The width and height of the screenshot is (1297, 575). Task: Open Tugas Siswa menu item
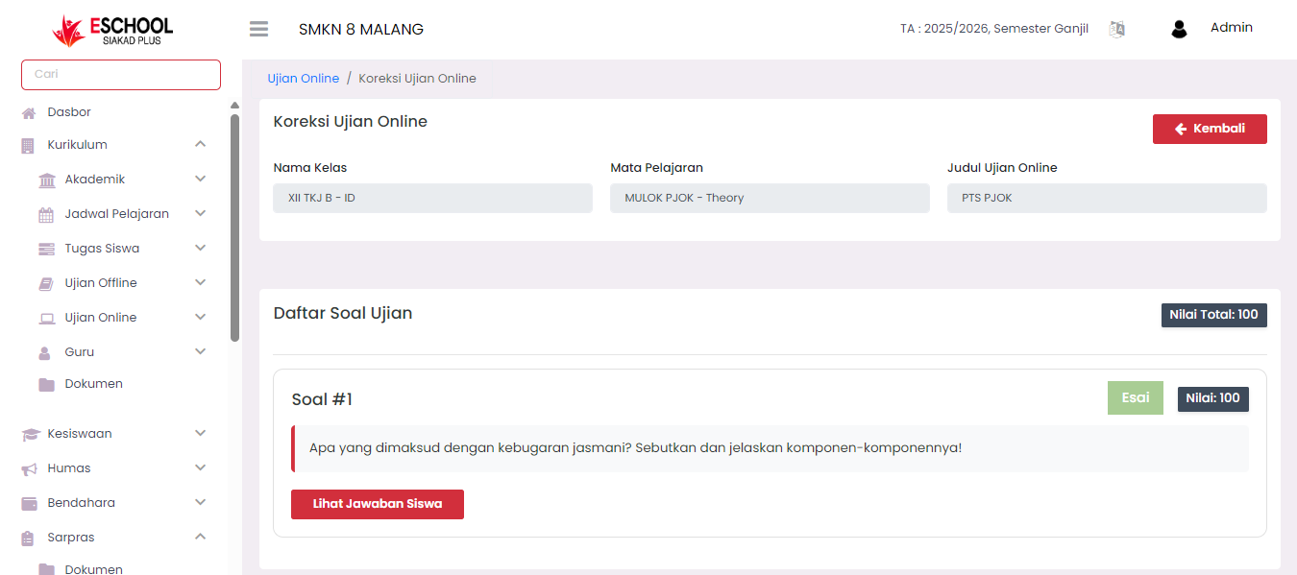pyautogui.click(x=102, y=249)
